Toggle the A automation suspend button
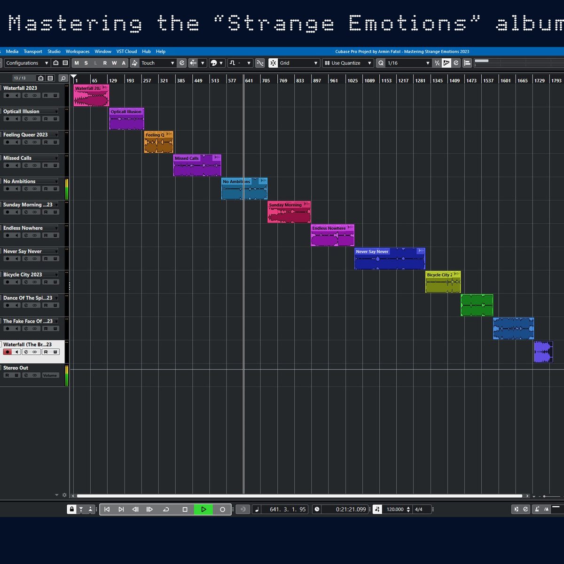Viewport: 564px width, 564px height. pyautogui.click(x=124, y=63)
